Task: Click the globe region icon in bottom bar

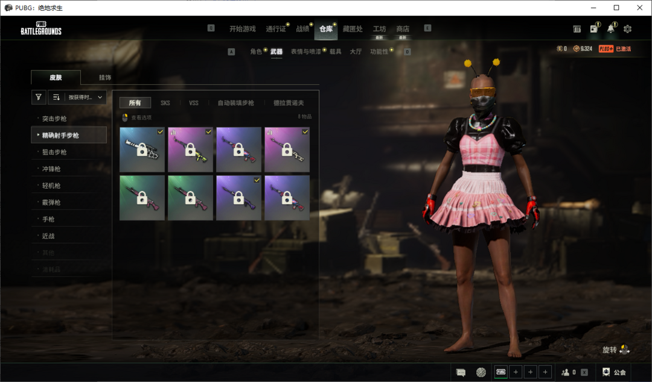Action: tap(481, 372)
